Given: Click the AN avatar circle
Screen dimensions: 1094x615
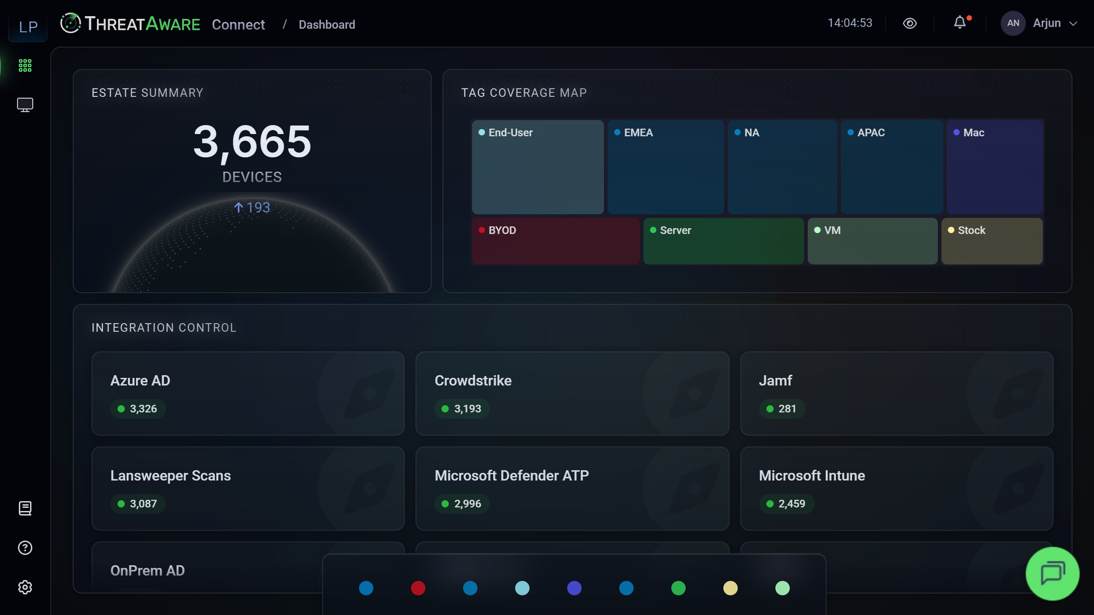Looking at the screenshot, I should 1013,23.
